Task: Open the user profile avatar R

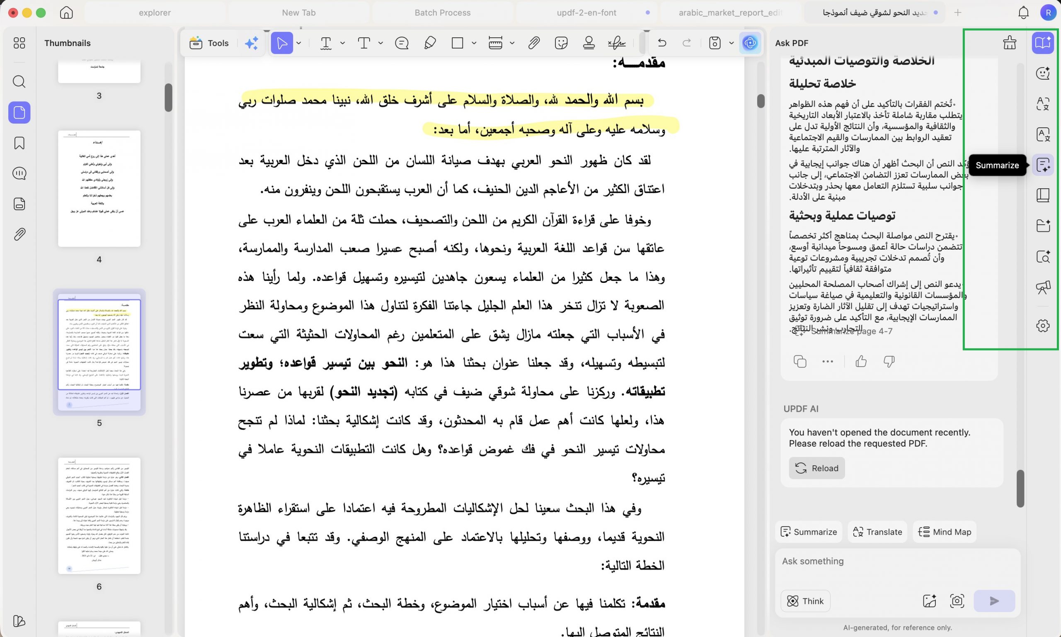Action: click(x=1048, y=12)
